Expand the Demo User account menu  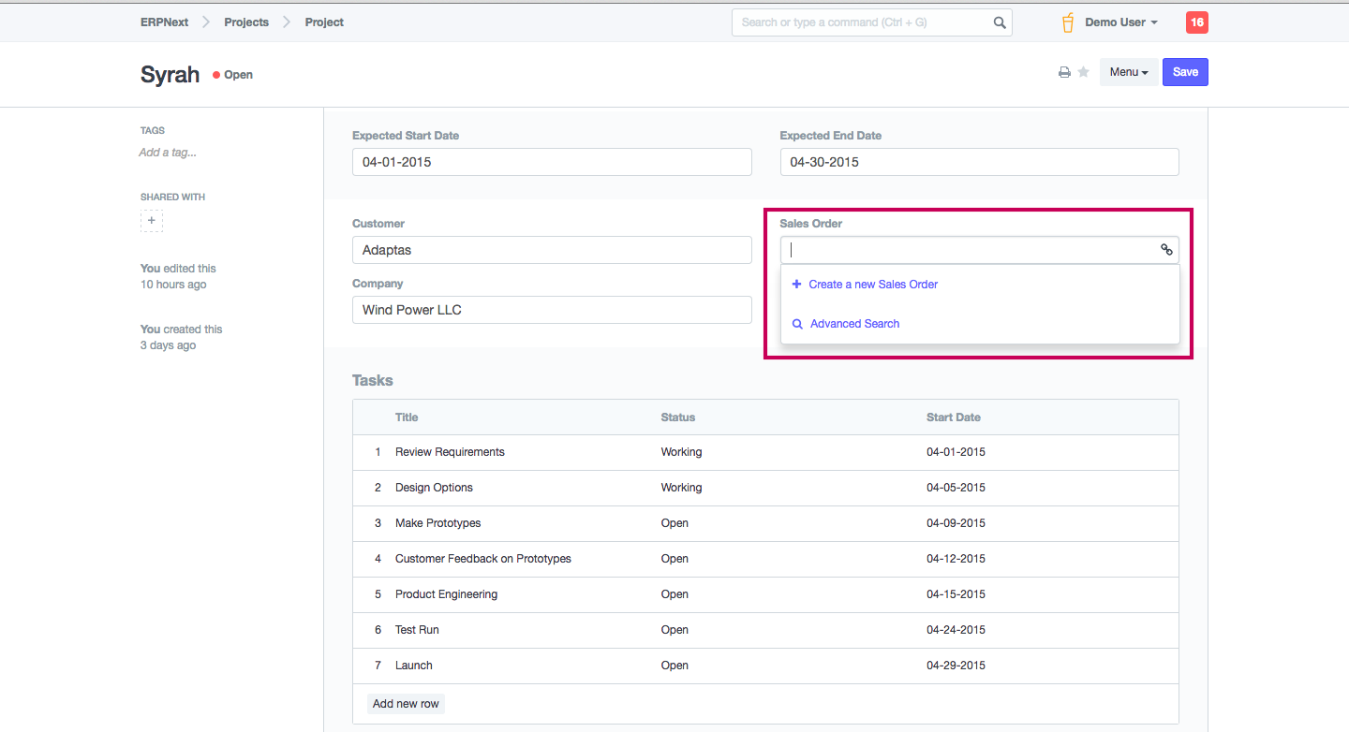pyautogui.click(x=1121, y=22)
